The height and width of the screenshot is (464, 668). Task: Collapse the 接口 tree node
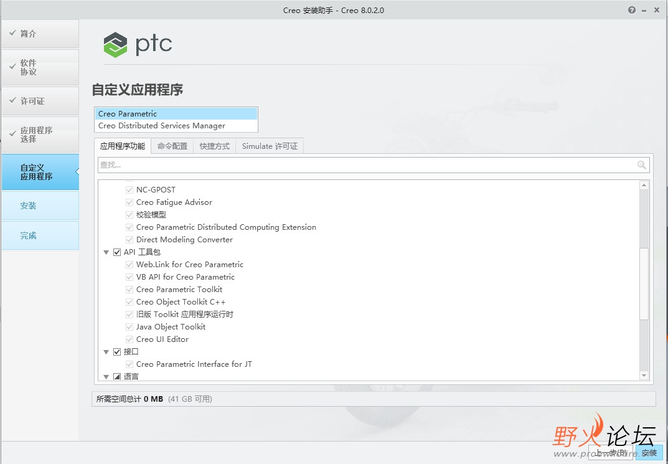click(x=106, y=352)
